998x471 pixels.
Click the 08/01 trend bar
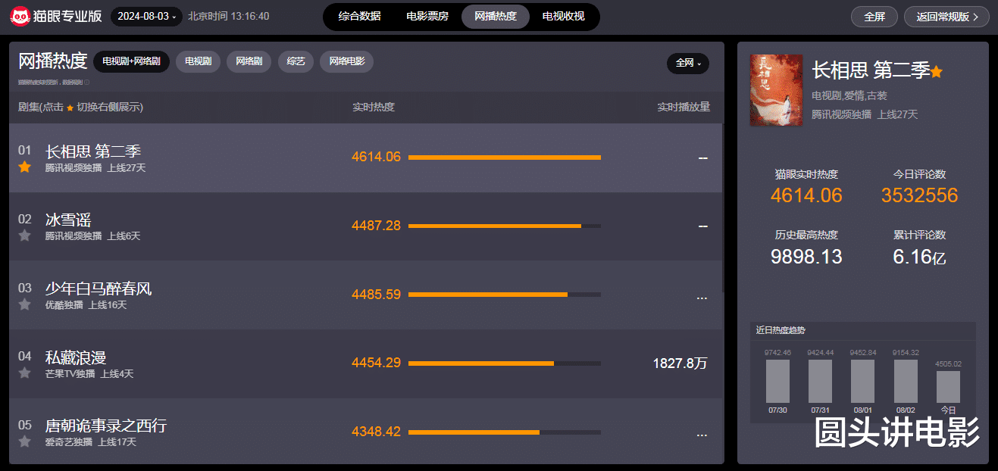pos(863,381)
